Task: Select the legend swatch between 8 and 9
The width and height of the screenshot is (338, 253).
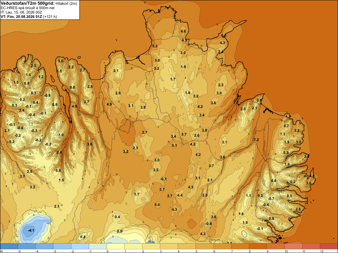Action: [258, 246]
